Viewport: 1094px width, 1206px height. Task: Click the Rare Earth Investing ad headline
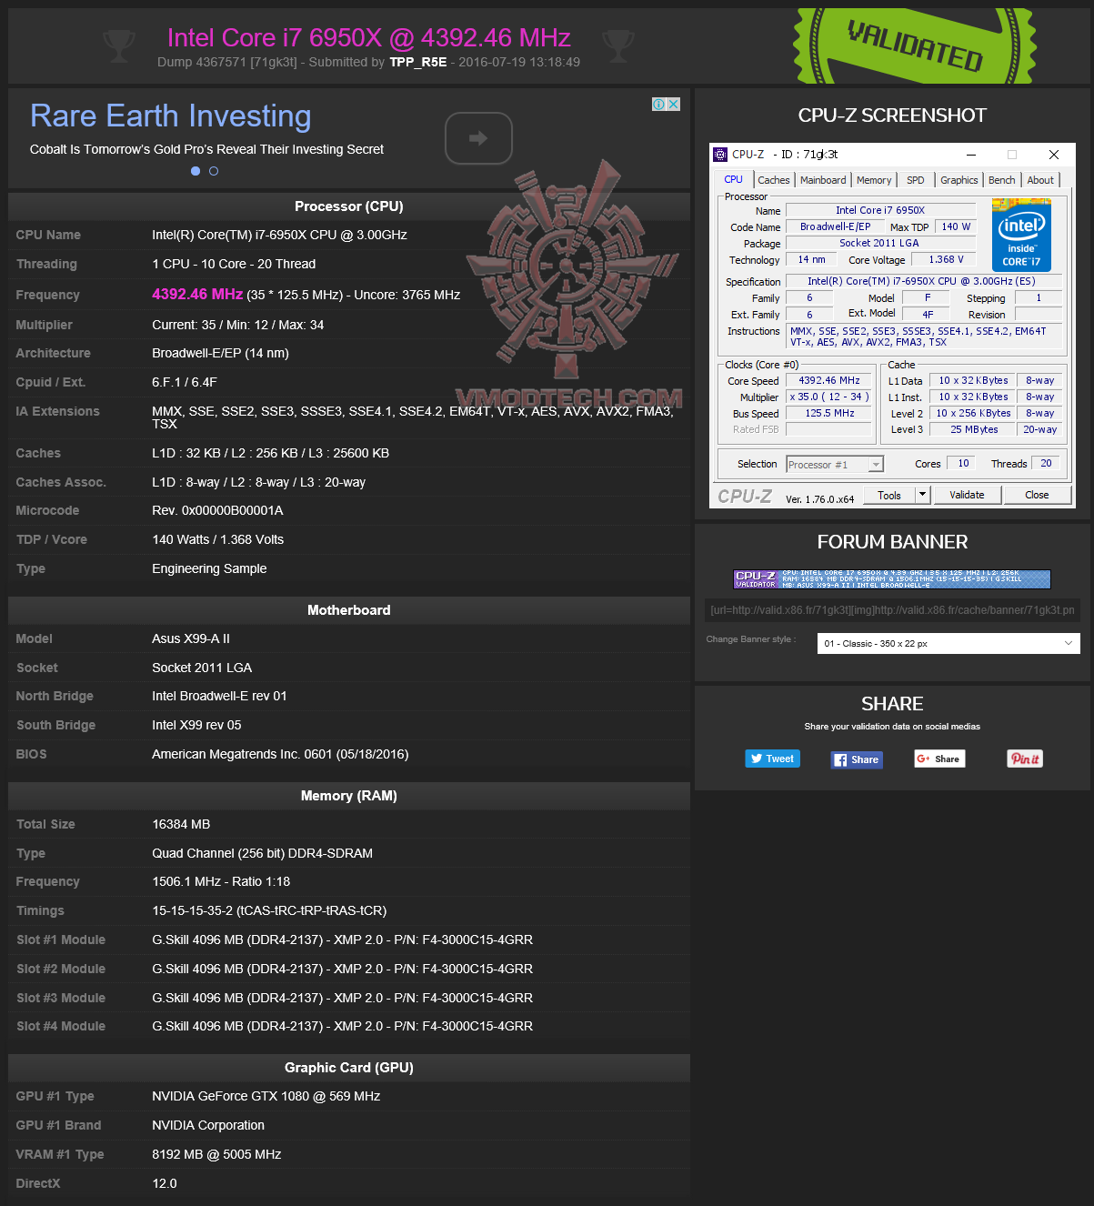coord(171,116)
